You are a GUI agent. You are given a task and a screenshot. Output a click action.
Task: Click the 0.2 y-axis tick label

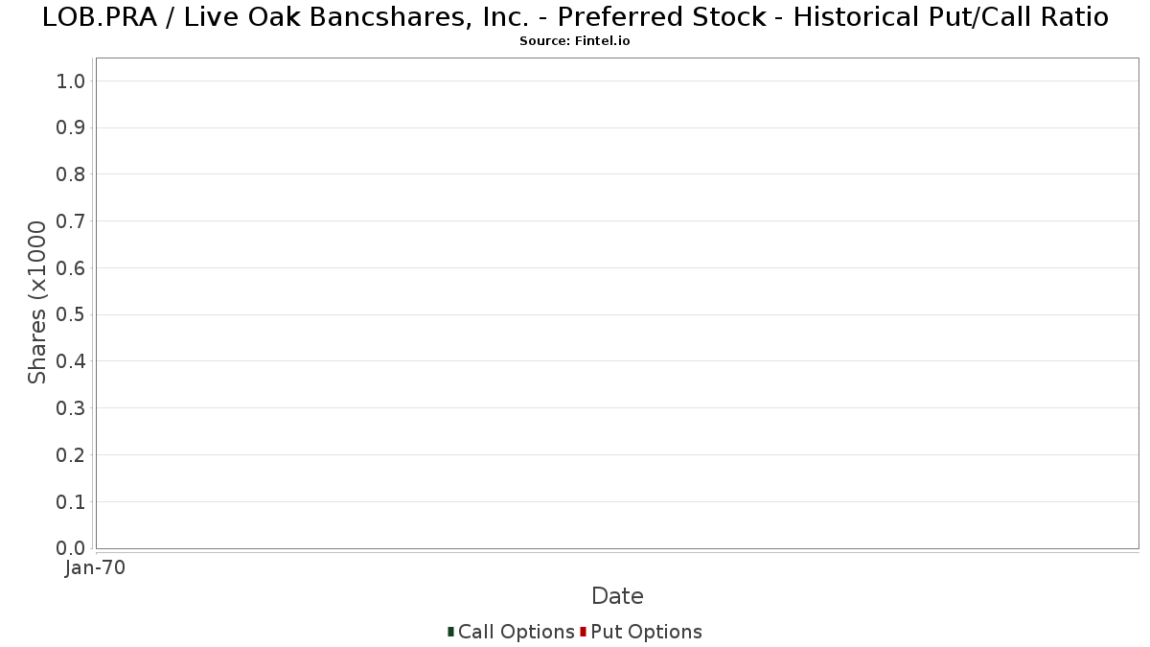tap(72, 455)
